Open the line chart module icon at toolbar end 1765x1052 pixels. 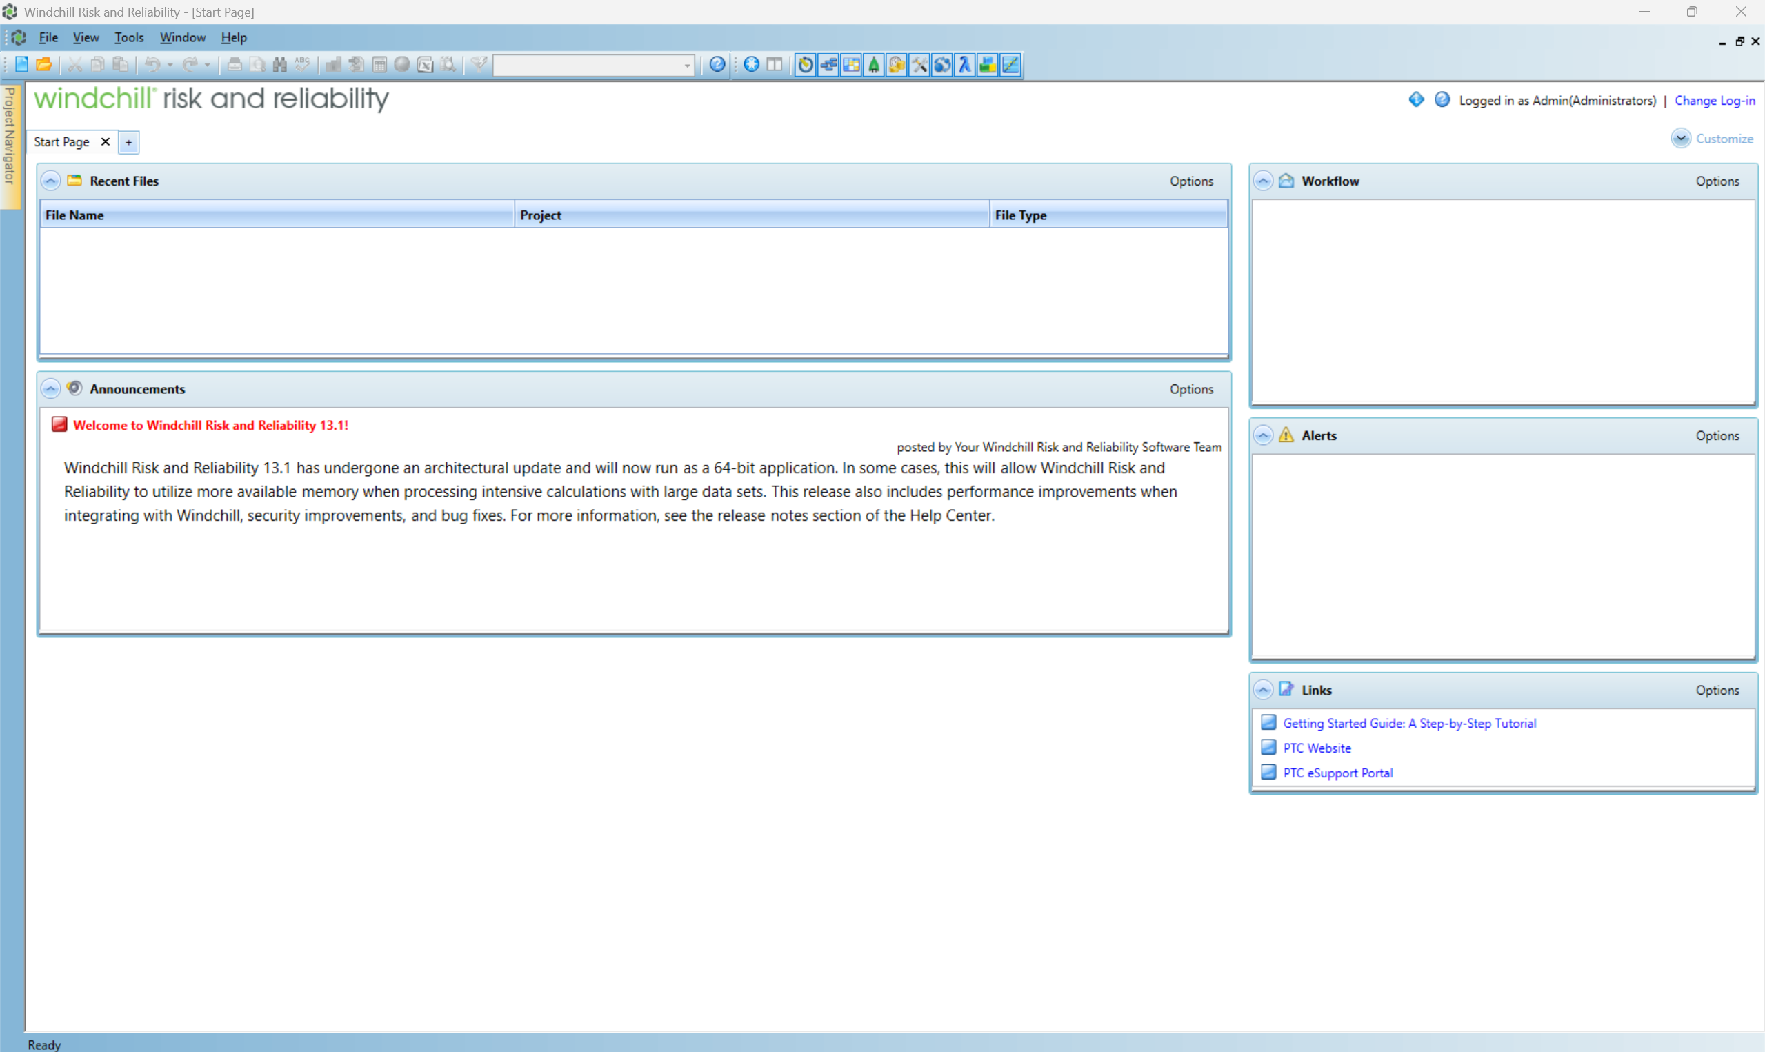[1010, 65]
